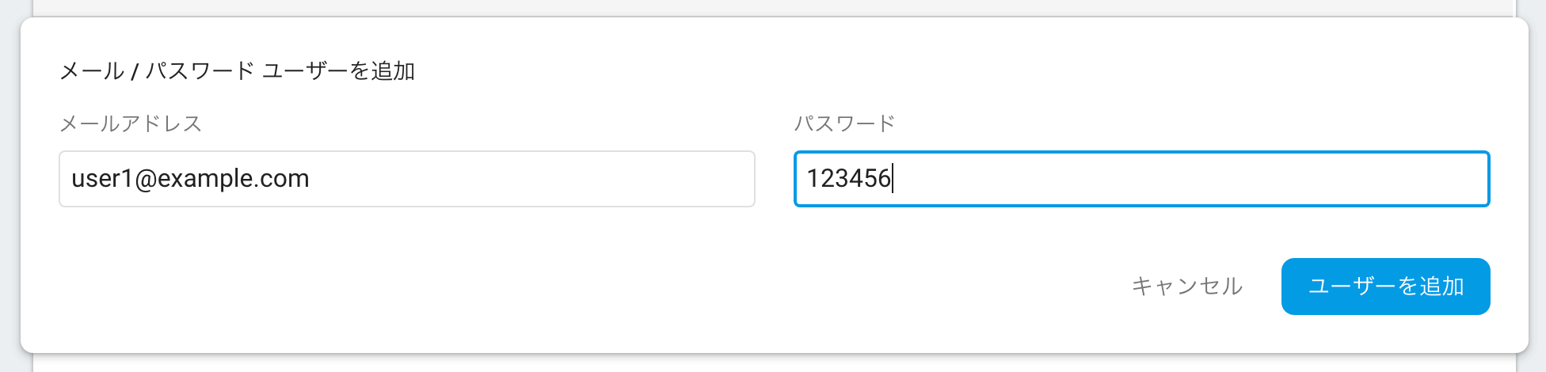Viewport: 1546px width, 372px height.
Task: Click the パスワード field label
Action: 844,123
